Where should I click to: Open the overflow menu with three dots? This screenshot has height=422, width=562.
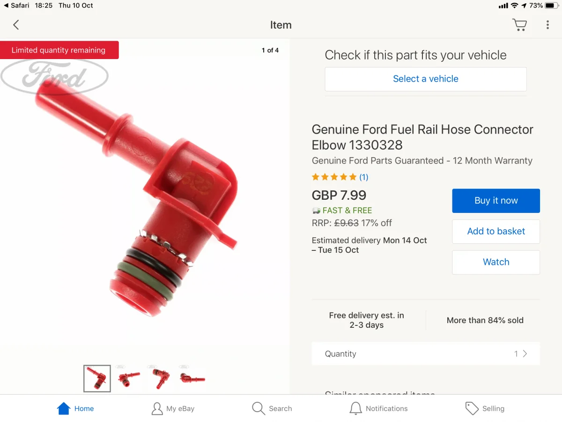point(547,25)
